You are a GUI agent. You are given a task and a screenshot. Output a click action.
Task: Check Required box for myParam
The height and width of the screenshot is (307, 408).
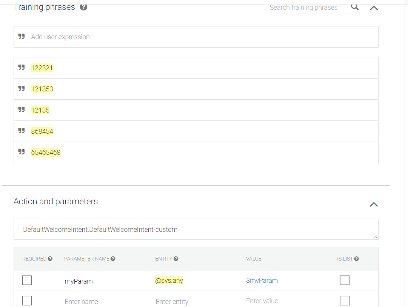[27, 280]
